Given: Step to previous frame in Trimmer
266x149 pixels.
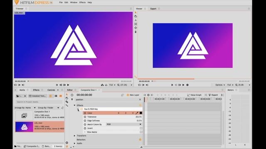Looking at the screenshot, I should tap(61, 85).
